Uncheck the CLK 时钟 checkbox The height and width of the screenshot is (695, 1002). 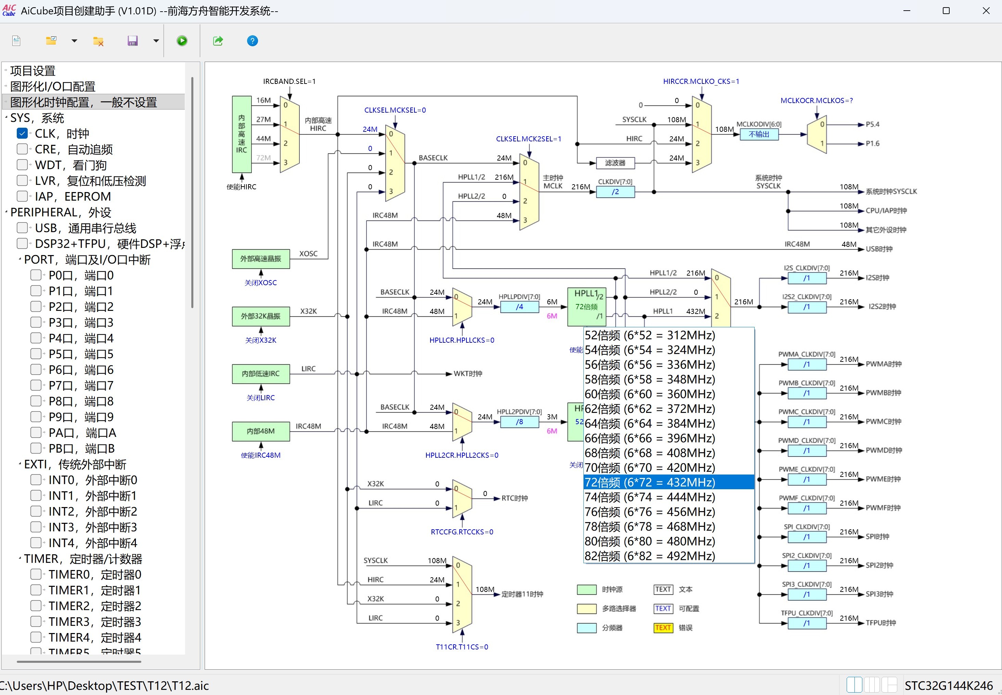[x=22, y=133]
